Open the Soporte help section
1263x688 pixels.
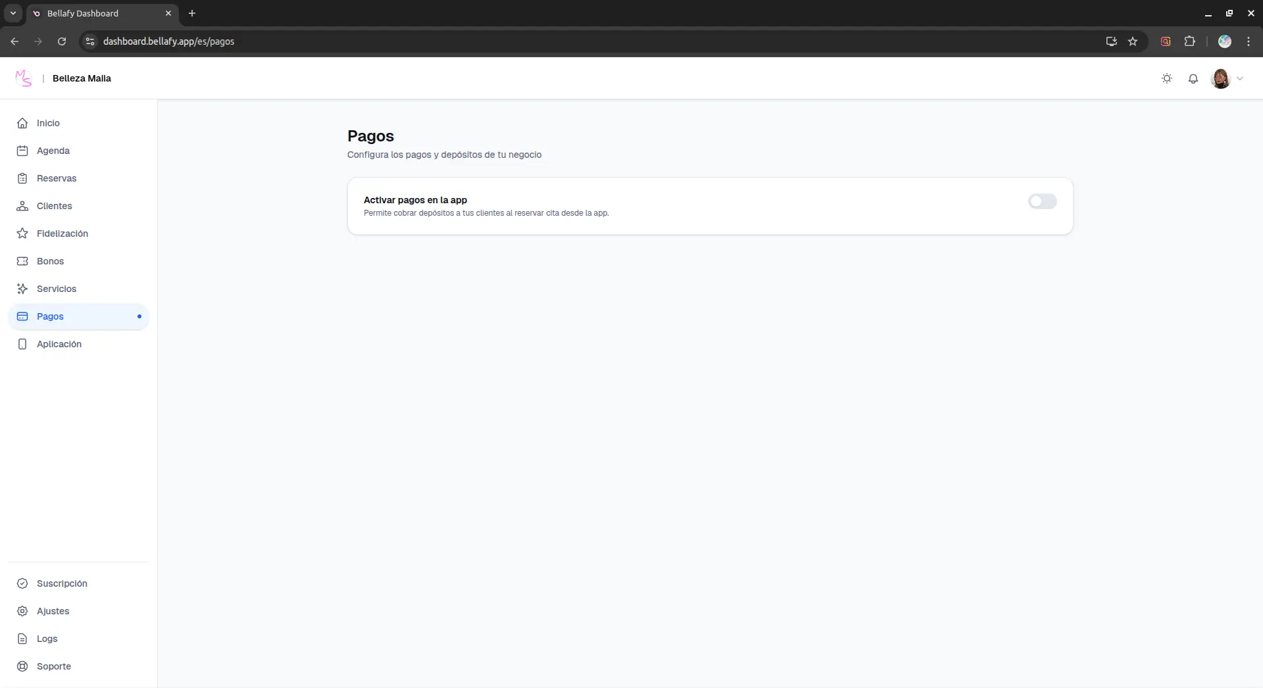click(x=55, y=666)
